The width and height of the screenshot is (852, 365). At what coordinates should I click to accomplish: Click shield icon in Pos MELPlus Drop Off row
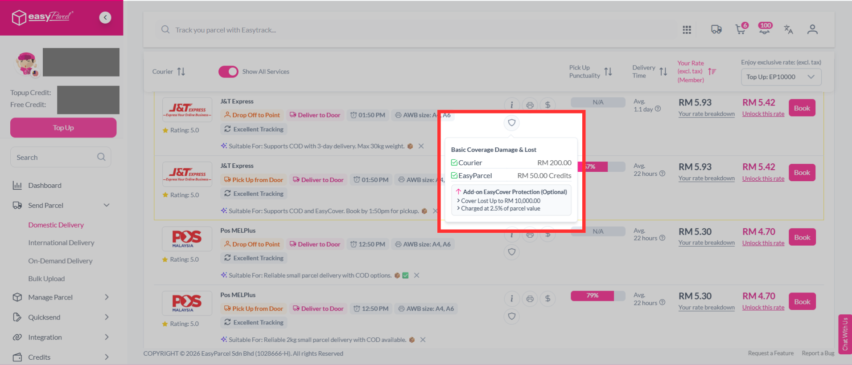point(512,252)
